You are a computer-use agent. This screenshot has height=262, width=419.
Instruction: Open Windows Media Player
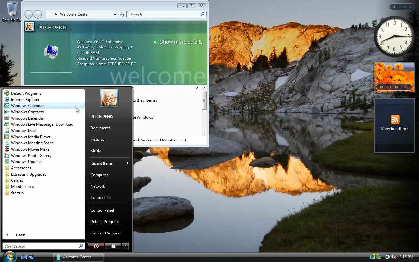(x=44, y=137)
